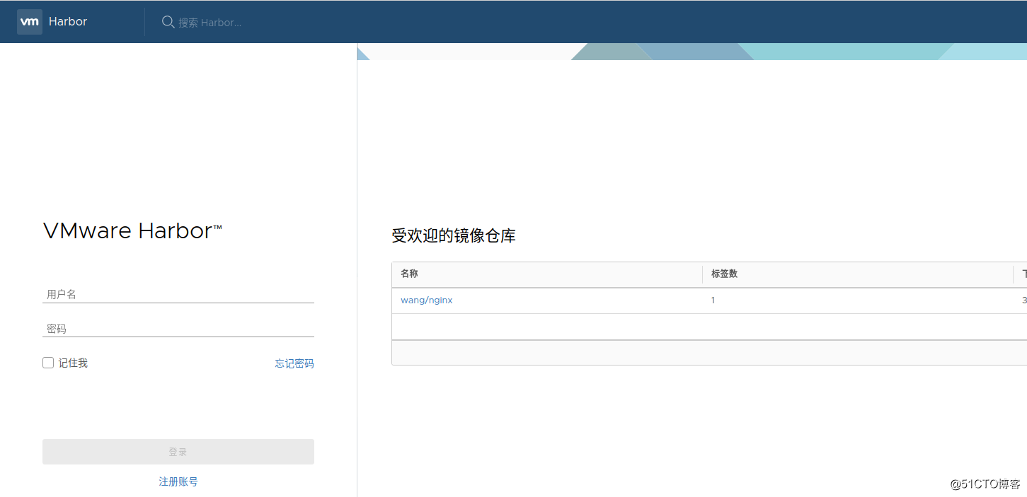This screenshot has width=1027, height=497.
Task: Open the 注册账号 sign-up link
Action: pyautogui.click(x=178, y=481)
